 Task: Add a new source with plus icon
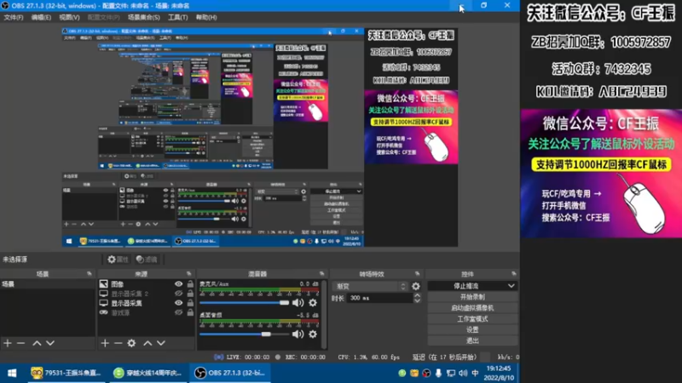pyautogui.click(x=105, y=343)
